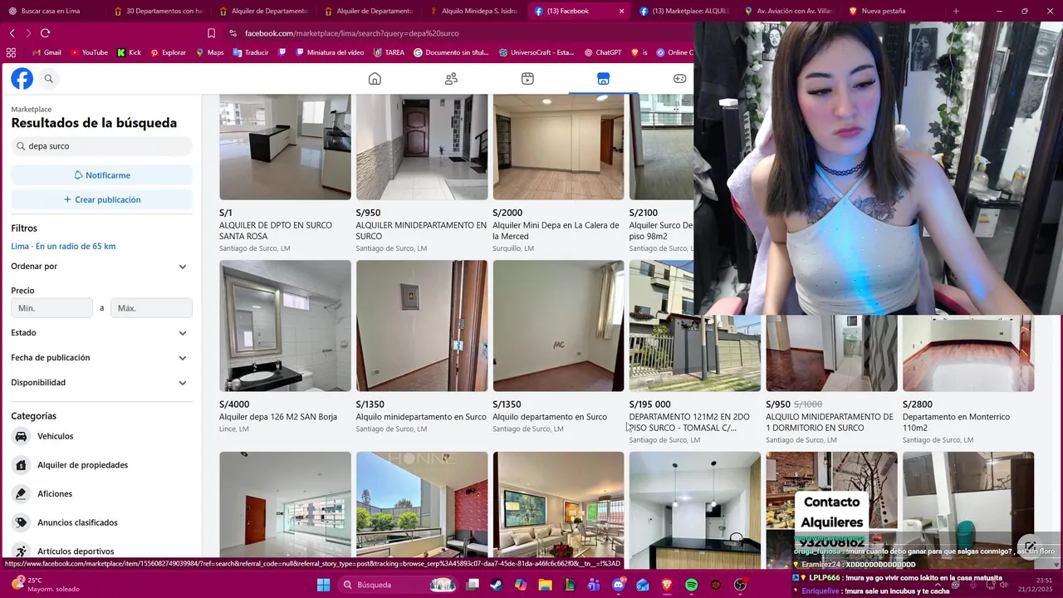This screenshot has width=1063, height=598.
Task: Open File Explorer from the taskbar
Action: 546,585
